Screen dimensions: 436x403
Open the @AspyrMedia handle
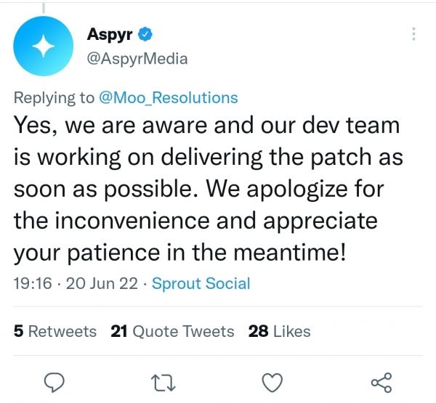coord(137,59)
